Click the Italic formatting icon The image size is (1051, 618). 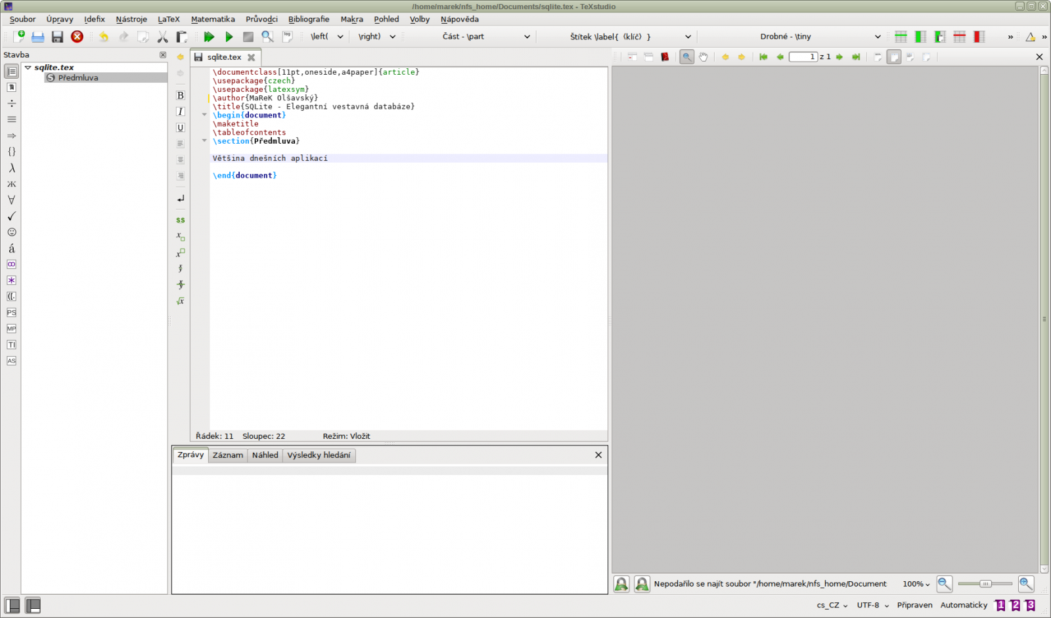point(181,112)
